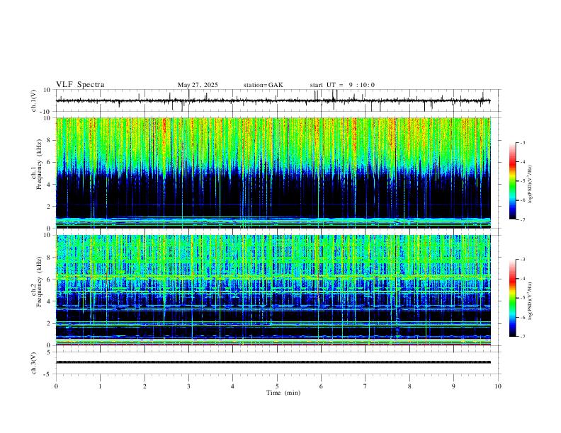The width and height of the screenshot is (561, 433).
Task: Click the time-axis tick label "3"
Action: point(188,386)
